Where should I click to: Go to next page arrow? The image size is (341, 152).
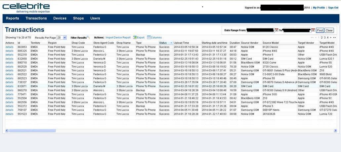click(331, 38)
